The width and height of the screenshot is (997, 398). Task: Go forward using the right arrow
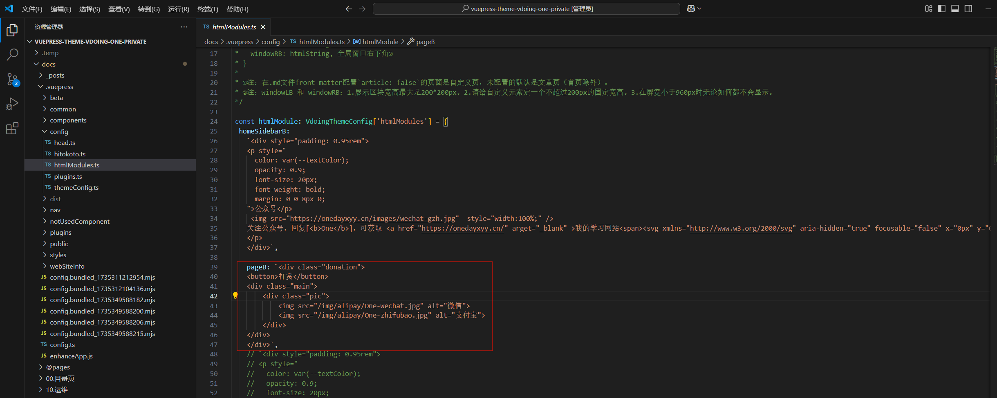(x=362, y=9)
